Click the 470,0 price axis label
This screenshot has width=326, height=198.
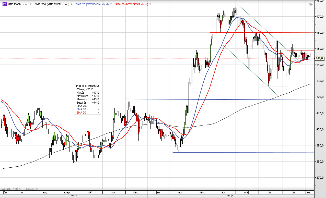tap(320, 17)
